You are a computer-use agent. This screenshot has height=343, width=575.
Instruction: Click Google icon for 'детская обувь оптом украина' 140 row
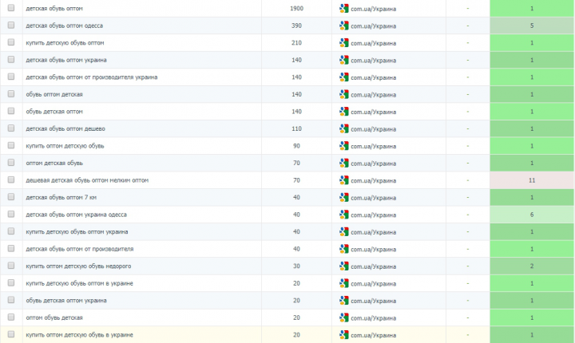(343, 60)
